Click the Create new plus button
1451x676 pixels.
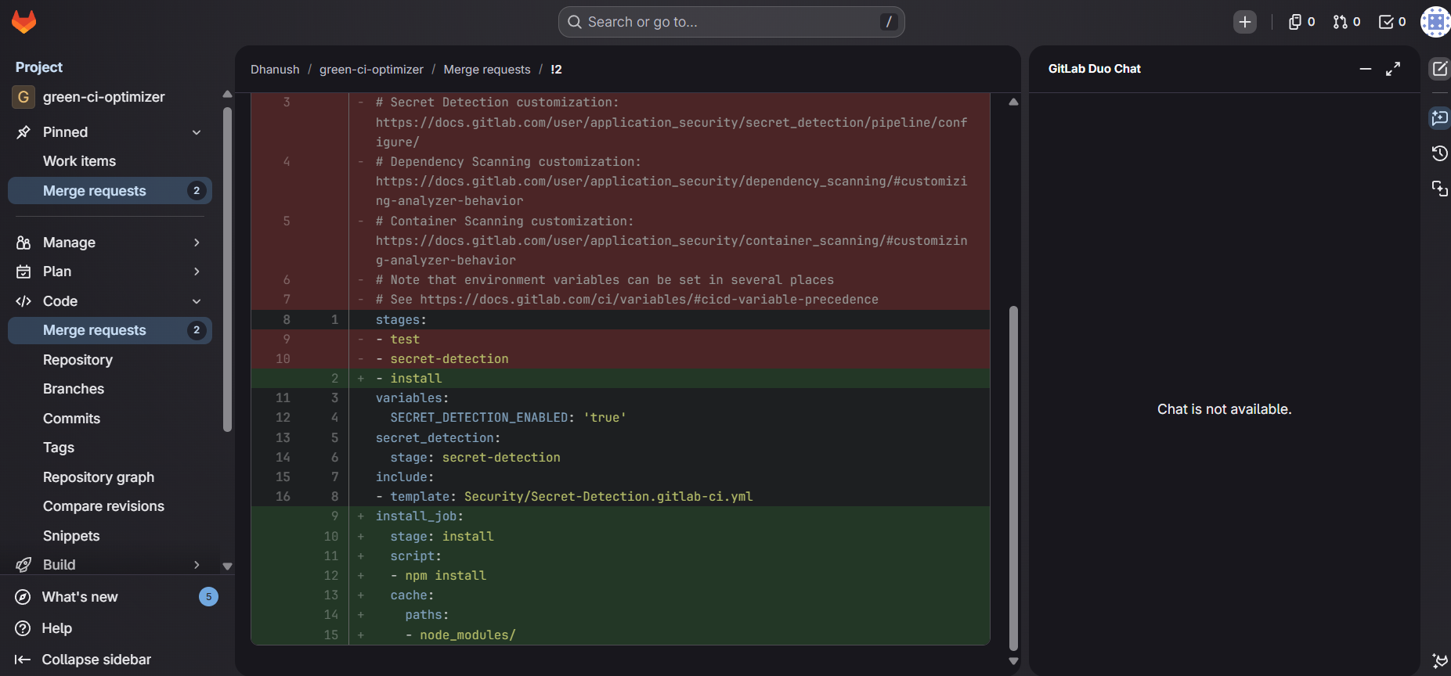[x=1245, y=22]
